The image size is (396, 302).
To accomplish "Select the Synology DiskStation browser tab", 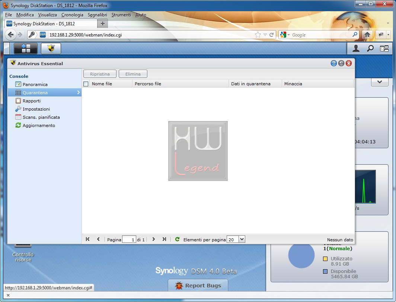I will click(51, 24).
